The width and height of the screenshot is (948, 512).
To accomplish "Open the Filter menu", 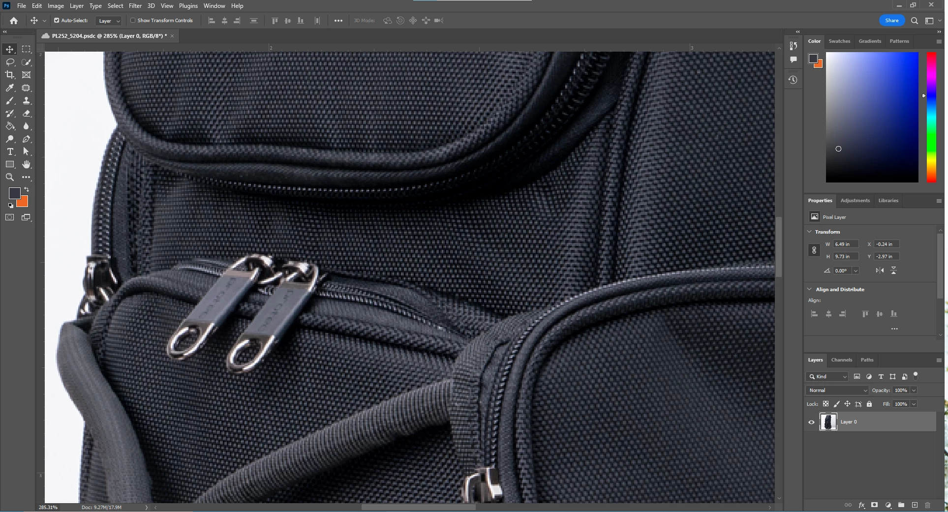I will coord(135,6).
